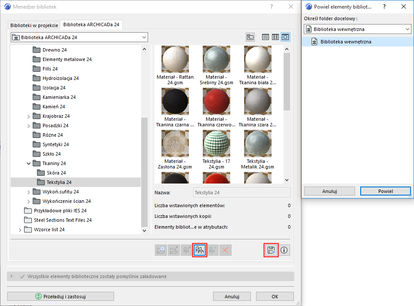The image size is (414, 306).
Task: Click Anuluj in Menedżer bibliotek
Action: pos(232,297)
